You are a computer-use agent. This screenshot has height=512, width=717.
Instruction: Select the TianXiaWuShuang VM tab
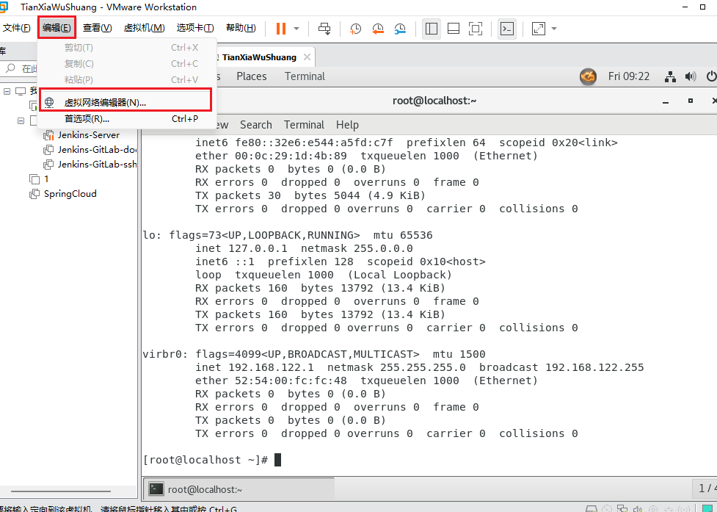(259, 57)
